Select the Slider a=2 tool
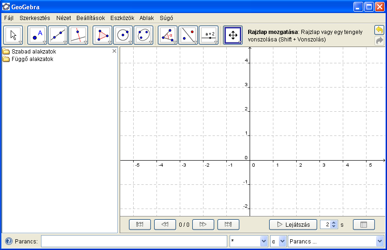The height and width of the screenshot is (250, 387). pyautogui.click(x=208, y=35)
